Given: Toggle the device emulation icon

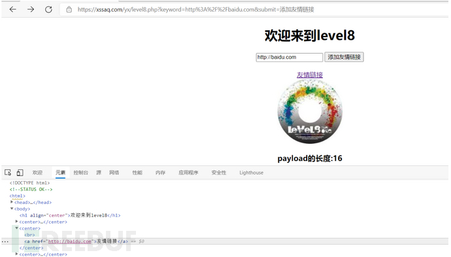Looking at the screenshot, I should coord(20,173).
